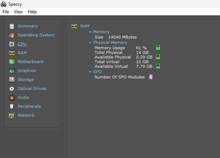Open the CPU section link

[x=22, y=44]
